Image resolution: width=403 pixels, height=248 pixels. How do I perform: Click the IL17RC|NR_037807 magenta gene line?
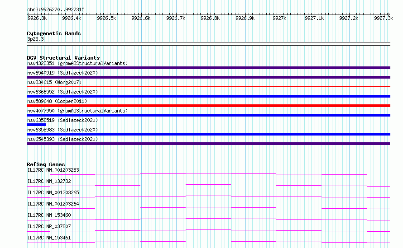click(x=208, y=230)
